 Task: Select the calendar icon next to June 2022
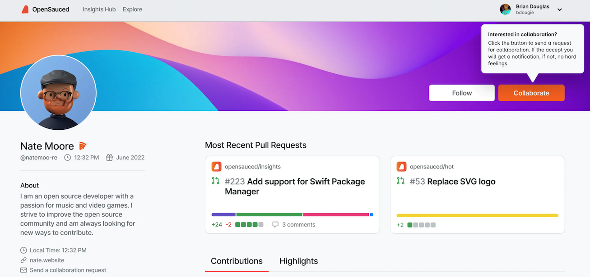click(109, 157)
